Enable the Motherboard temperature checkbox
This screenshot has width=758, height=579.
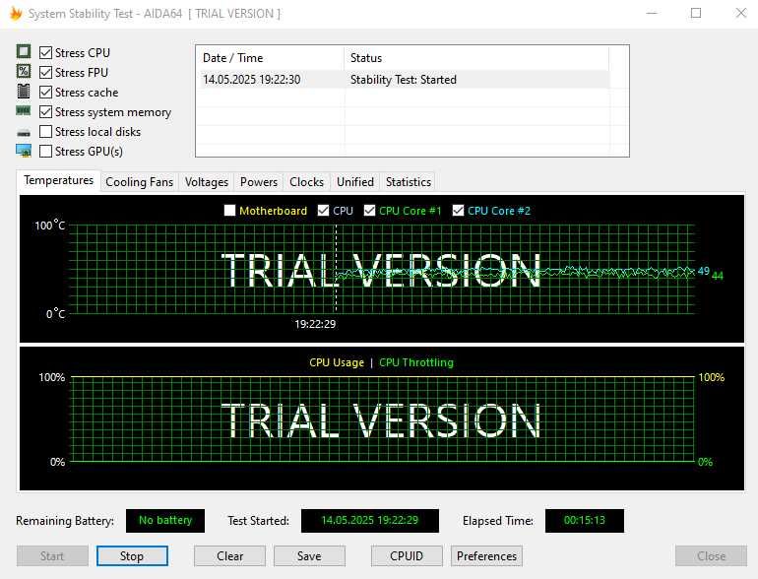coord(230,211)
